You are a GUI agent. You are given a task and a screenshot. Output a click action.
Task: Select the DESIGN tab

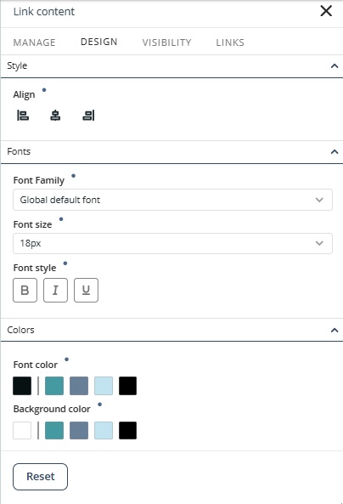click(99, 42)
